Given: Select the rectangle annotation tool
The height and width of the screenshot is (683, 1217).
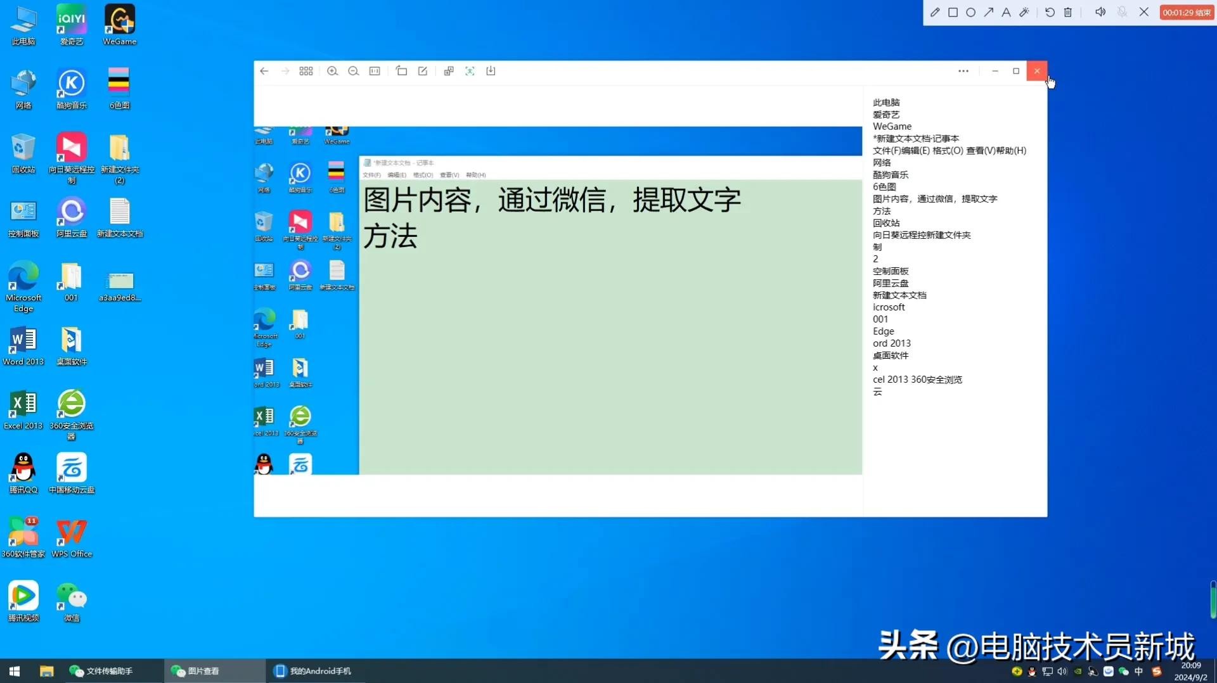Looking at the screenshot, I should click(x=953, y=13).
